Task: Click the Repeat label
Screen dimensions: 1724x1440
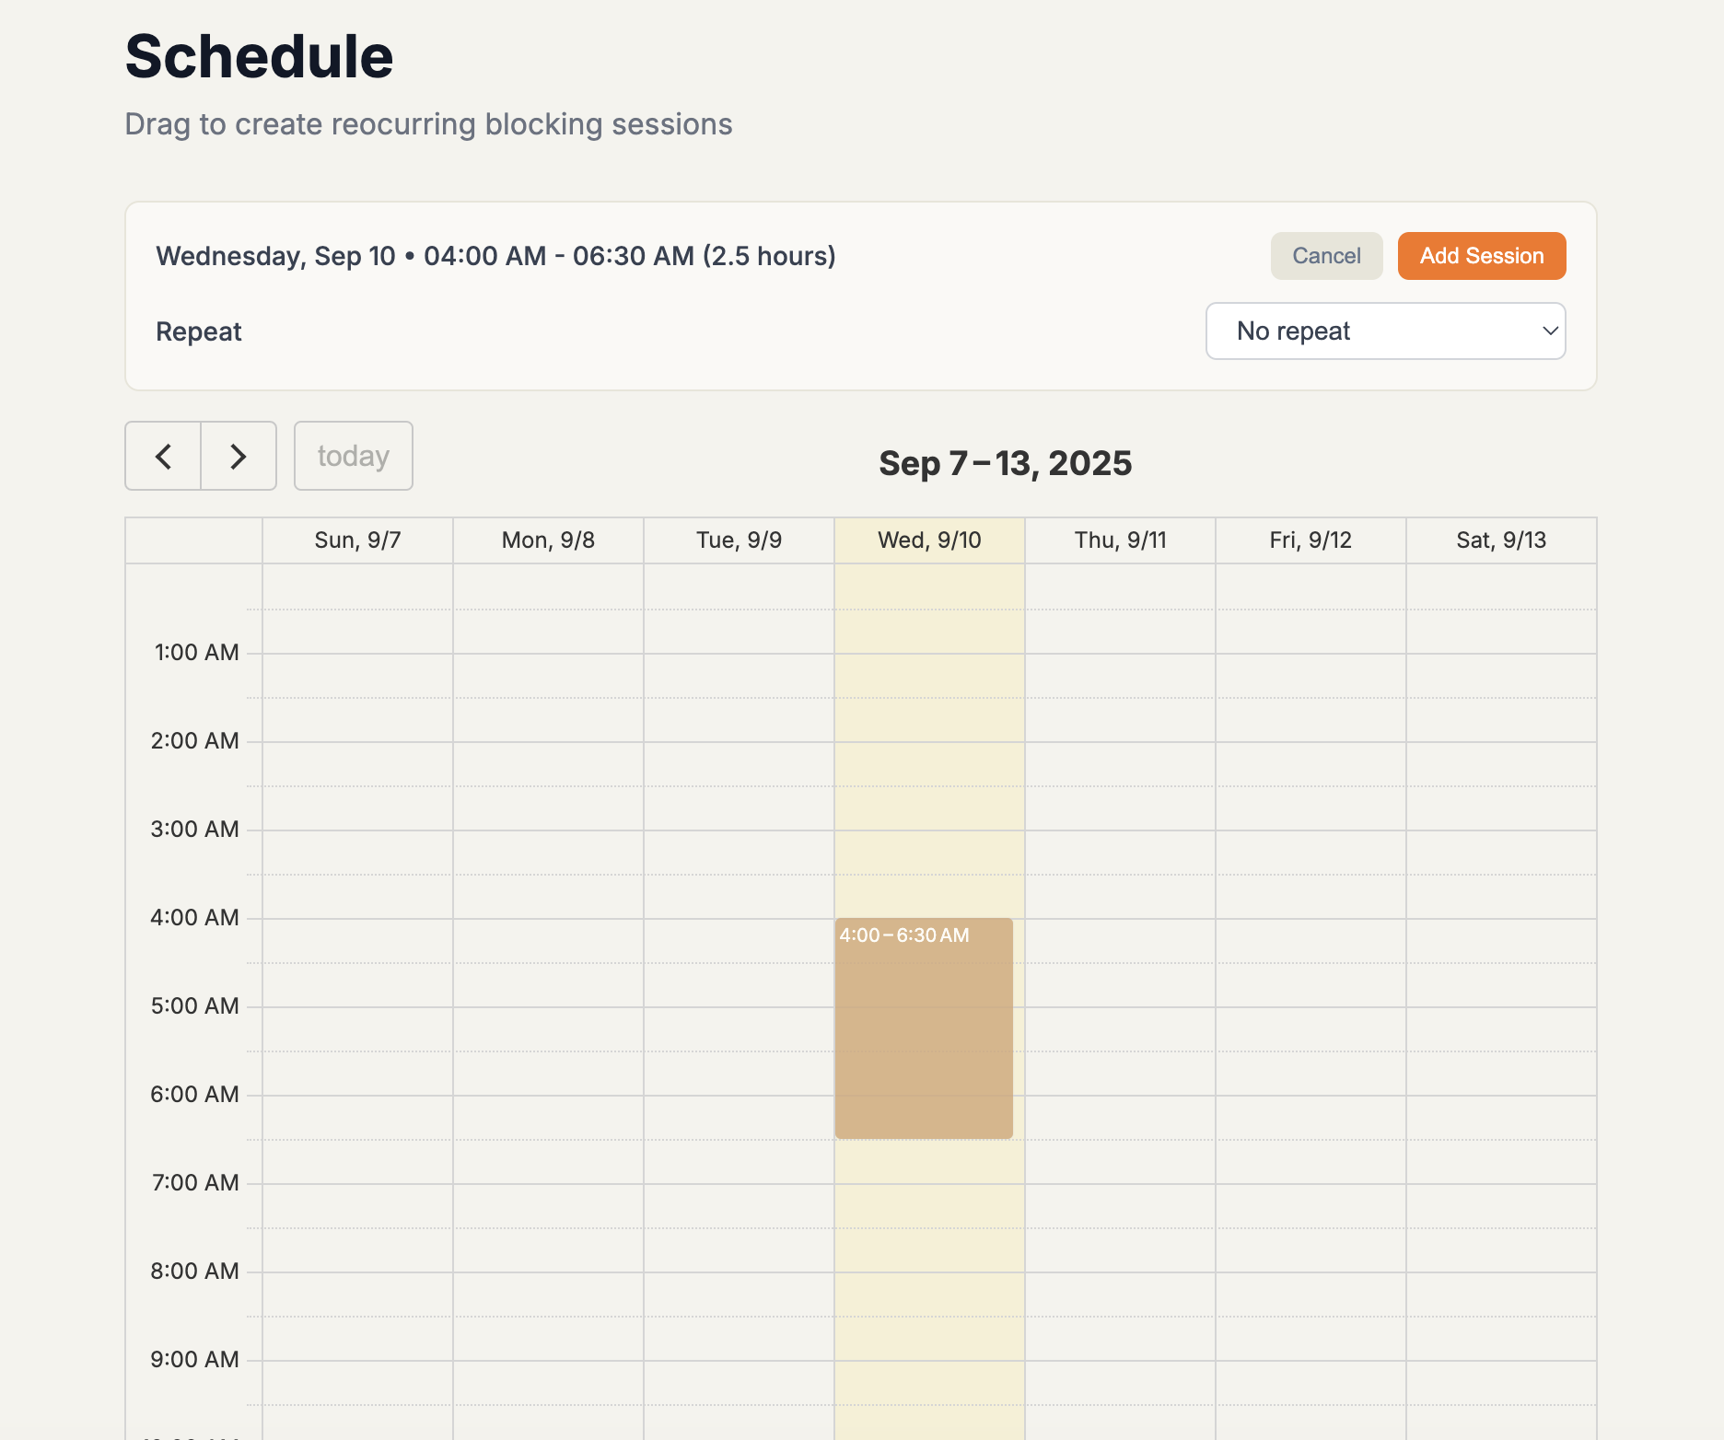Action: click(198, 331)
